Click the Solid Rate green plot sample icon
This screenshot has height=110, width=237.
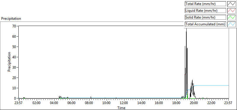[x=232, y=17]
